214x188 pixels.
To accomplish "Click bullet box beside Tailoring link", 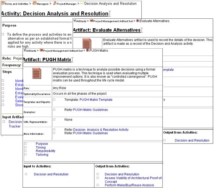I will click(25, 154).
